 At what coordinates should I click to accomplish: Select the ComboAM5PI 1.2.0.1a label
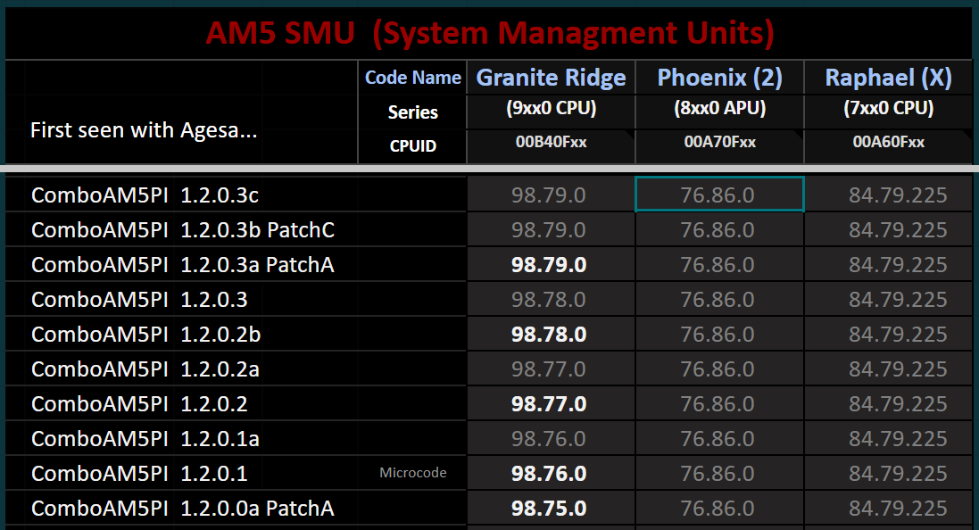pos(145,440)
